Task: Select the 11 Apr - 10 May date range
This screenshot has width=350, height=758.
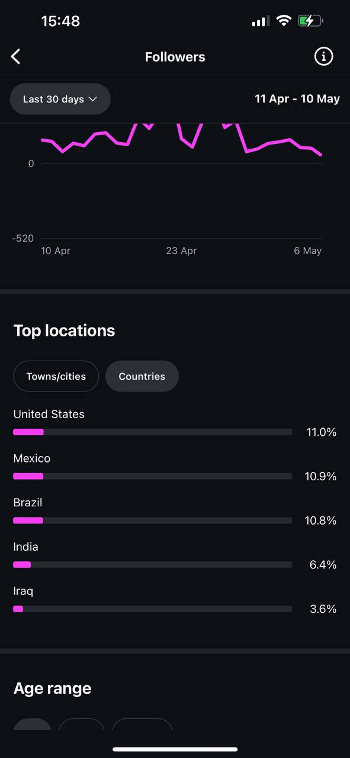Action: [297, 99]
